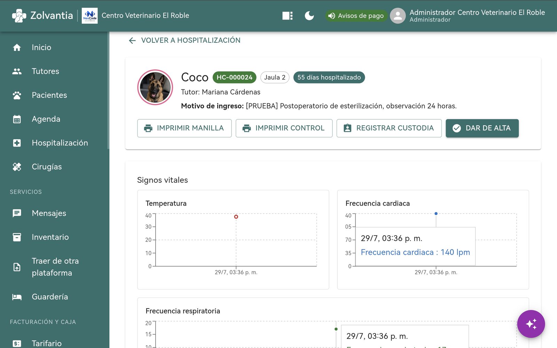Click the Frecuencia respiratoria chart title

[183, 311]
